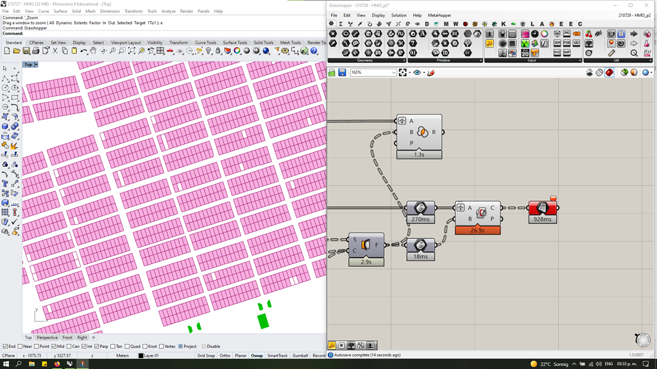This screenshot has height=369, width=657.
Task: Click the black Layer 01 color swatch
Action: (141, 356)
